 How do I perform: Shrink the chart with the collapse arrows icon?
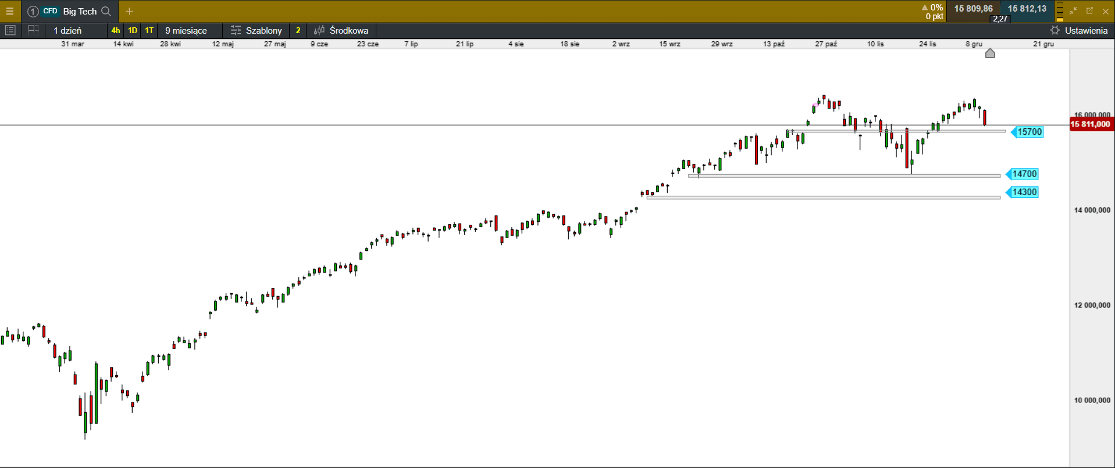point(1073,11)
